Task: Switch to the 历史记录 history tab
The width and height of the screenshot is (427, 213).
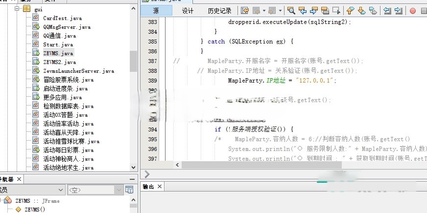Action: [x=219, y=11]
